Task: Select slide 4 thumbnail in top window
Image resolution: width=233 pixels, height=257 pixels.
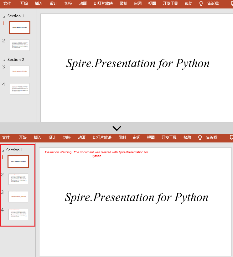Action: tap(19, 89)
